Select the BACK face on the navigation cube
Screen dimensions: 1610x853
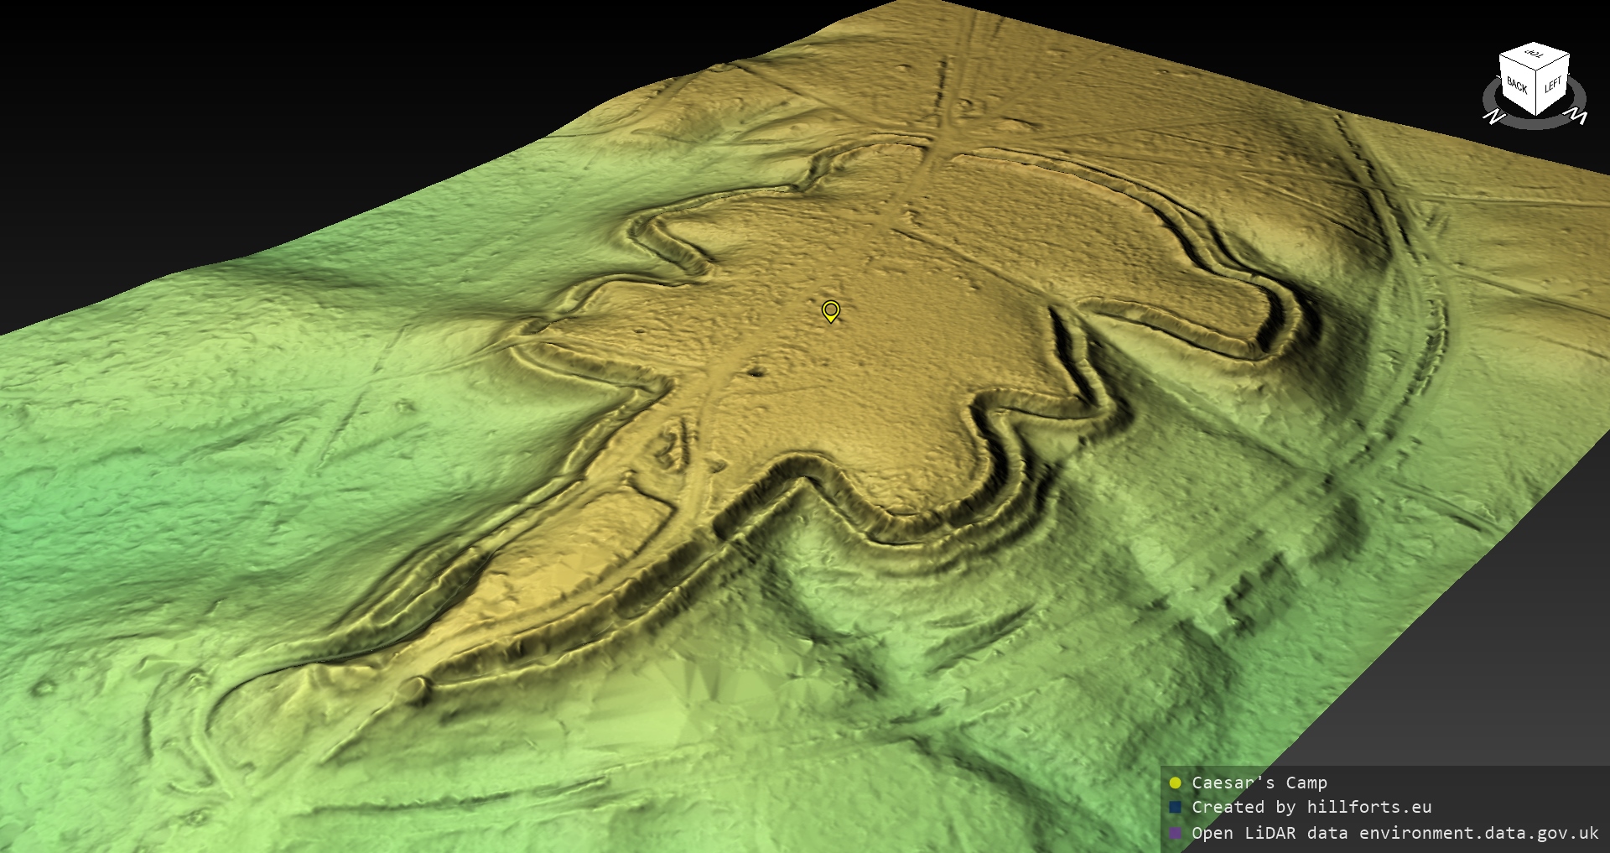pyautogui.click(x=1517, y=86)
